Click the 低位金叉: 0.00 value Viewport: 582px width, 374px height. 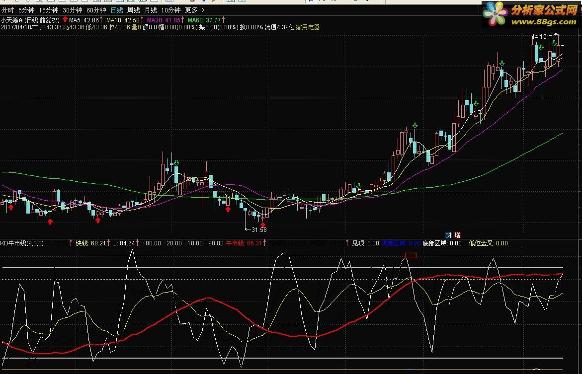click(x=488, y=243)
